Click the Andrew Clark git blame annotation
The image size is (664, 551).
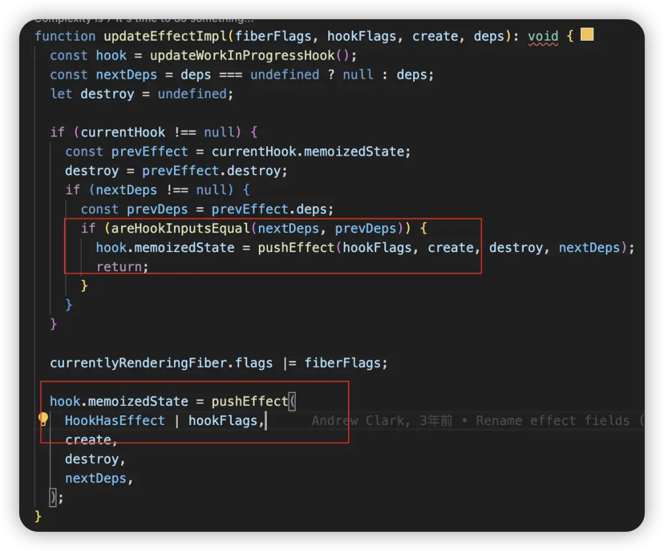pos(477,421)
